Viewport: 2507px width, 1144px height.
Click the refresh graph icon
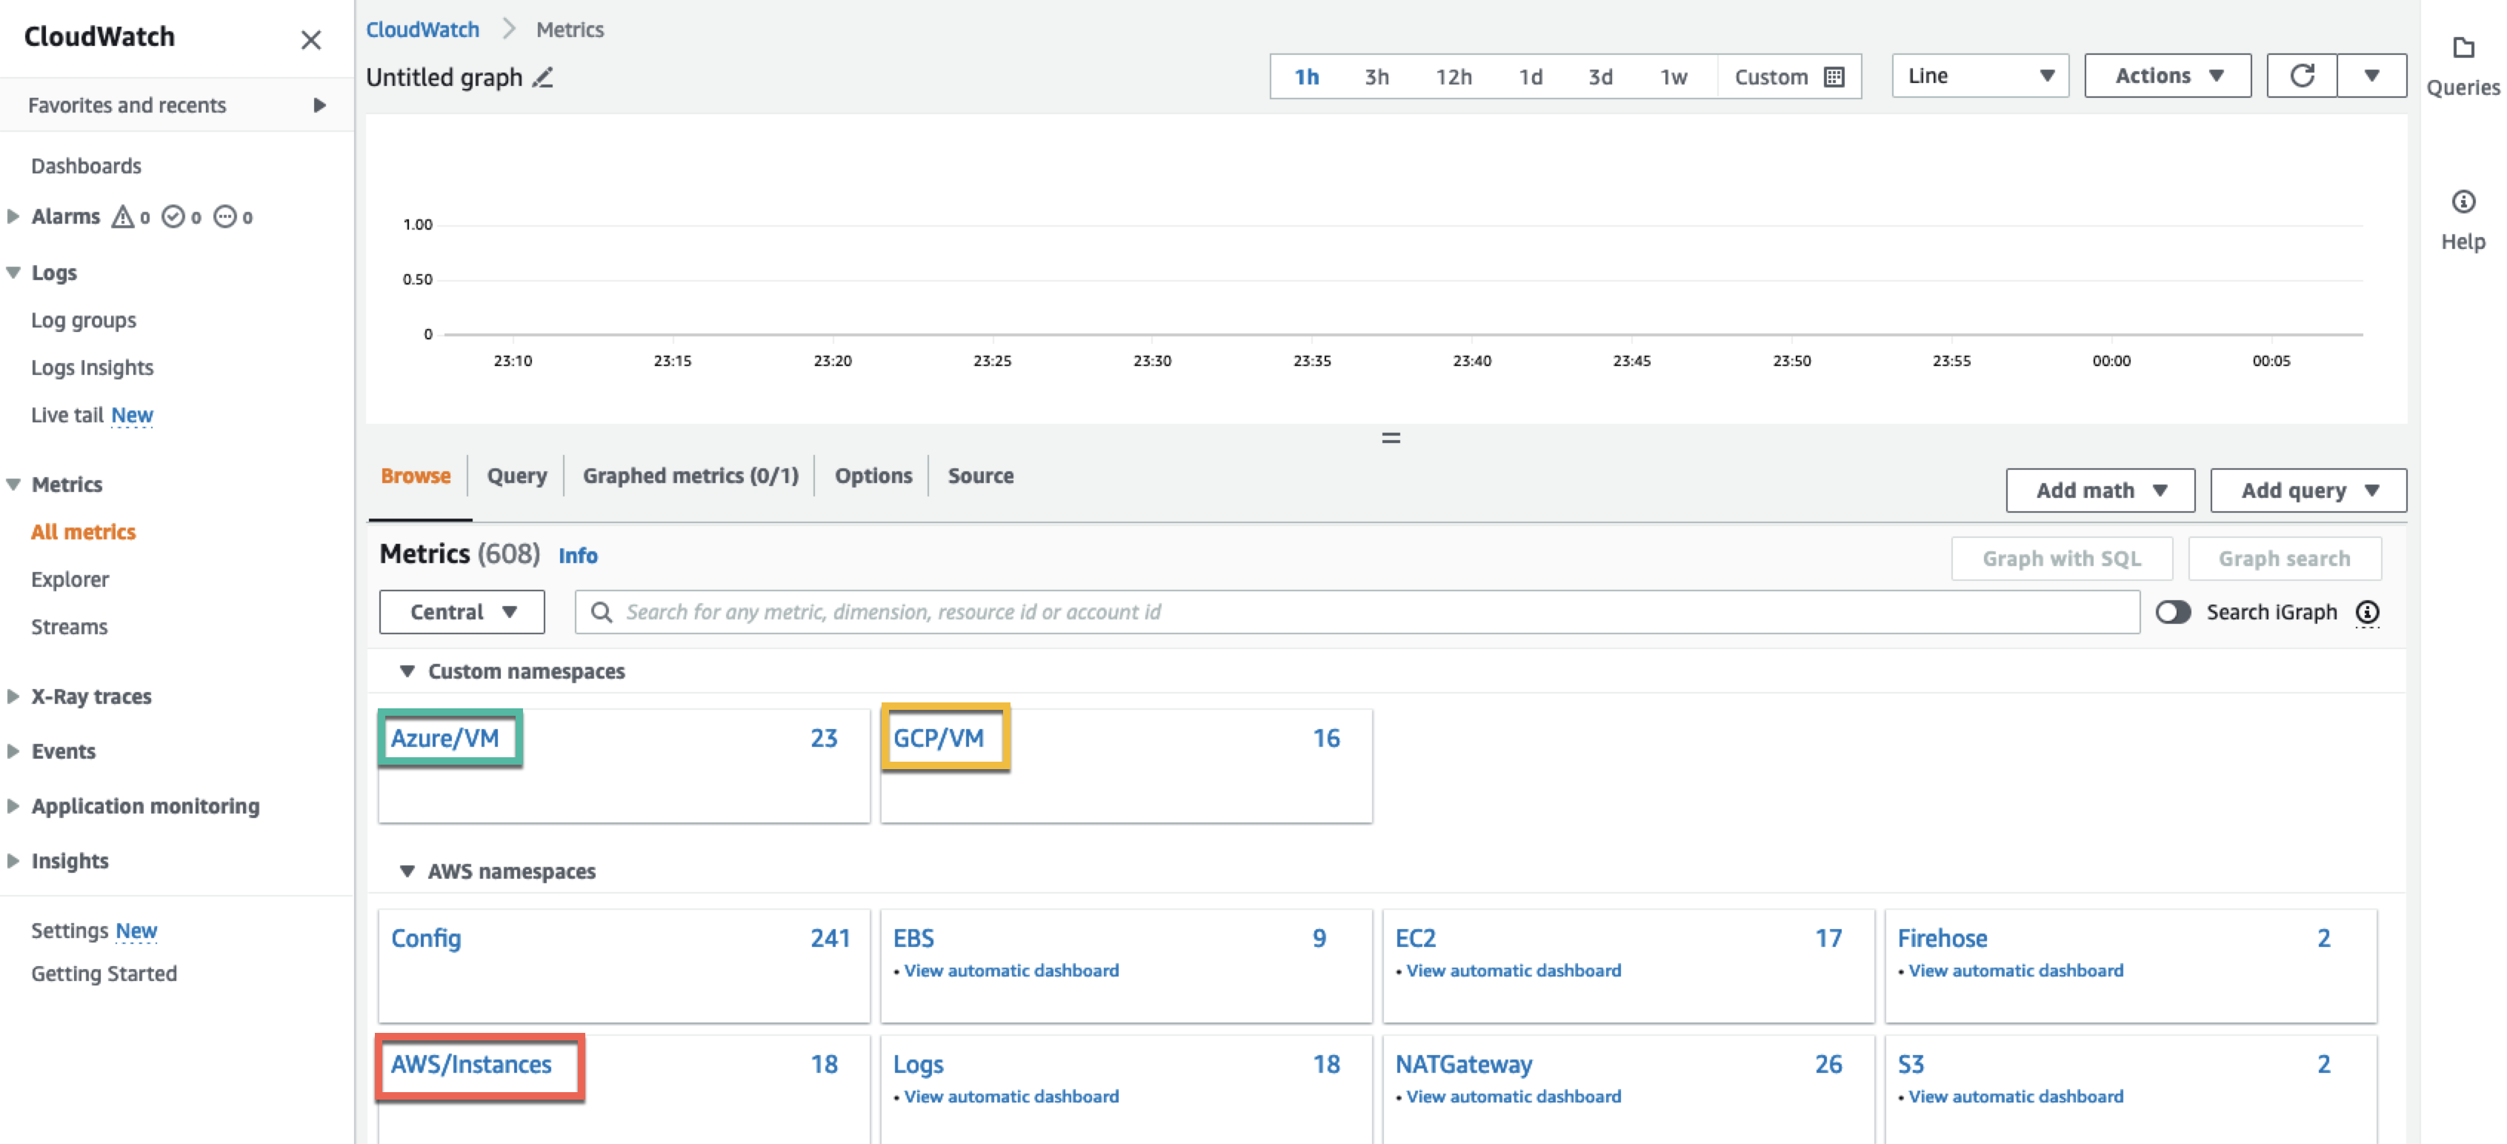pos(2303,75)
